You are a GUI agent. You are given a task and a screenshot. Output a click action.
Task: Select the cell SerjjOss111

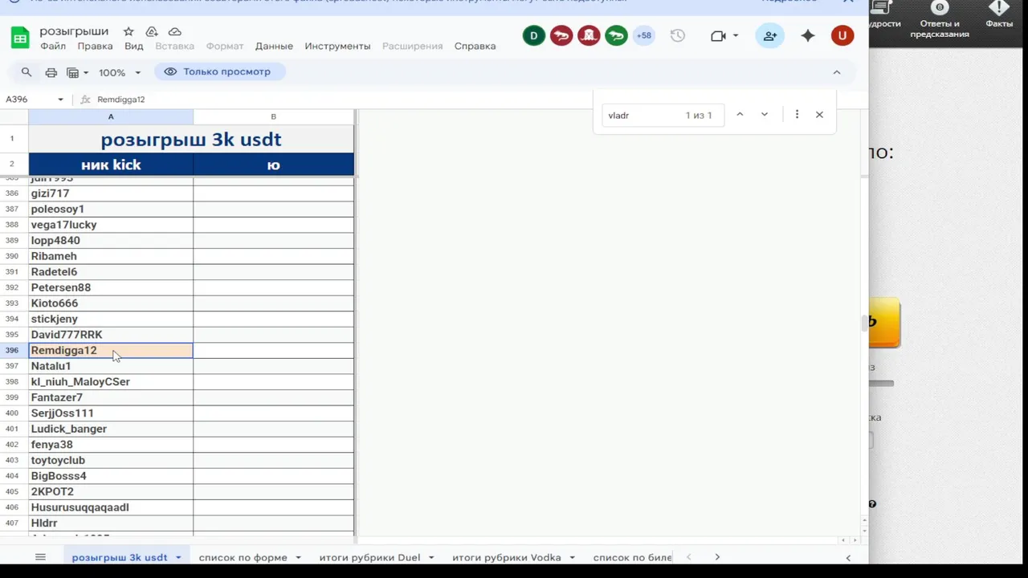point(111,413)
